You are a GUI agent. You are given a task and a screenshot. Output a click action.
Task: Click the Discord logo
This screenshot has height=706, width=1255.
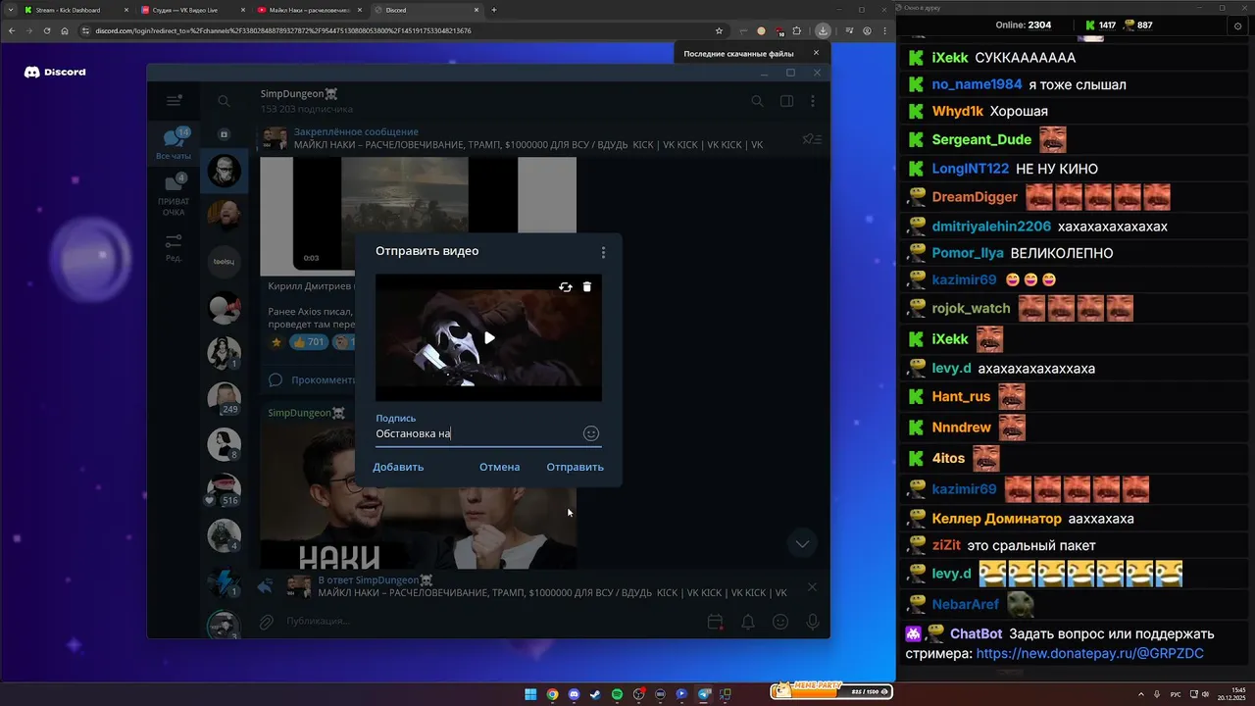[55, 72]
